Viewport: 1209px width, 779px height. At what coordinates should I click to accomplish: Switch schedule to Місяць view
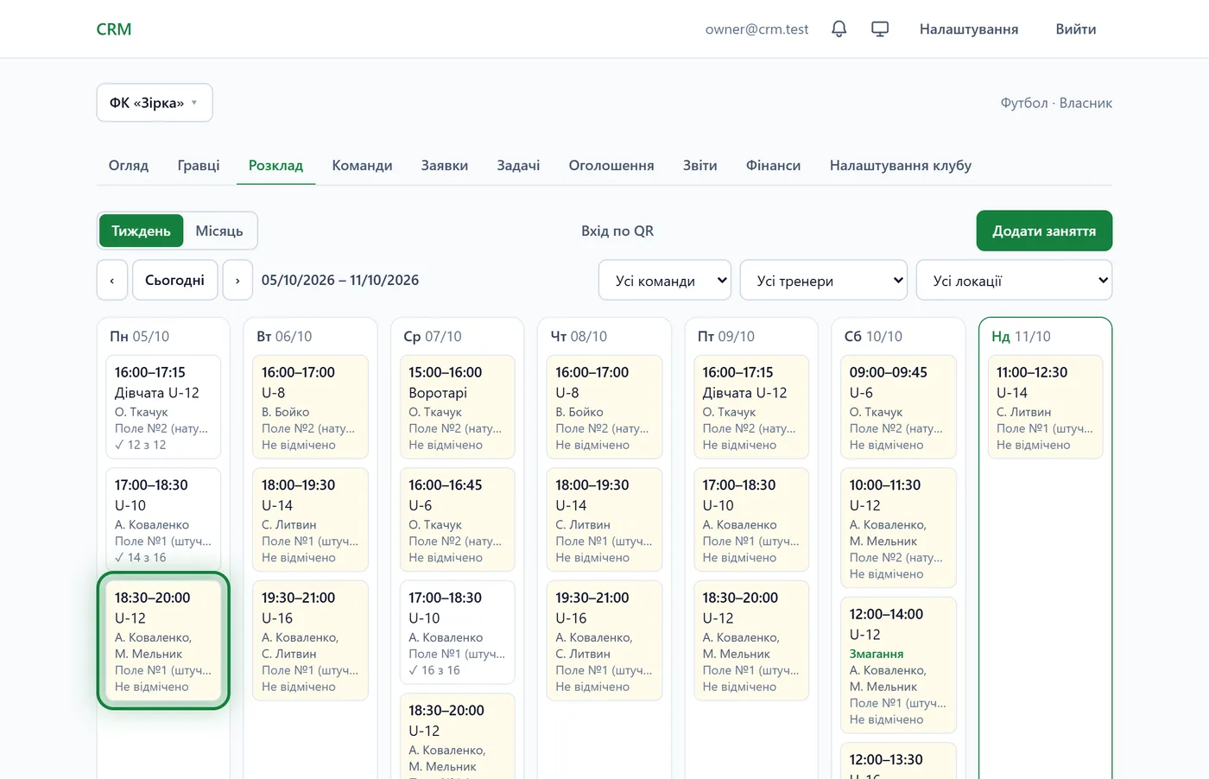tap(219, 231)
